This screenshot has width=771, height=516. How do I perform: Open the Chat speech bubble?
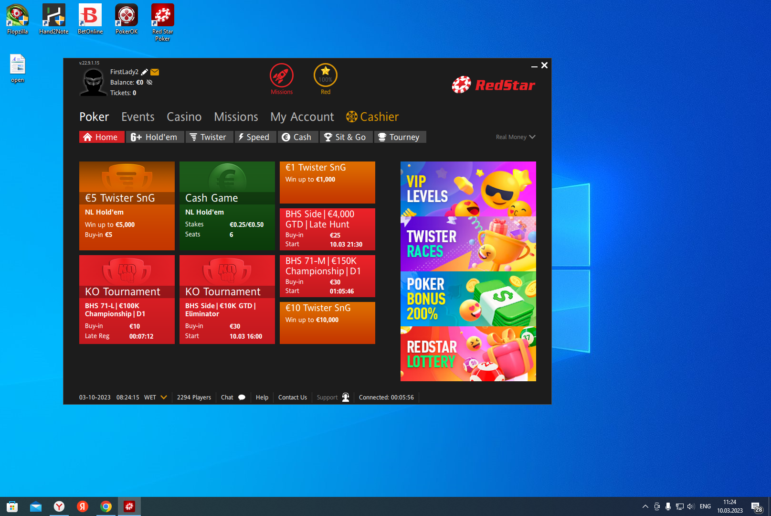[x=242, y=398]
